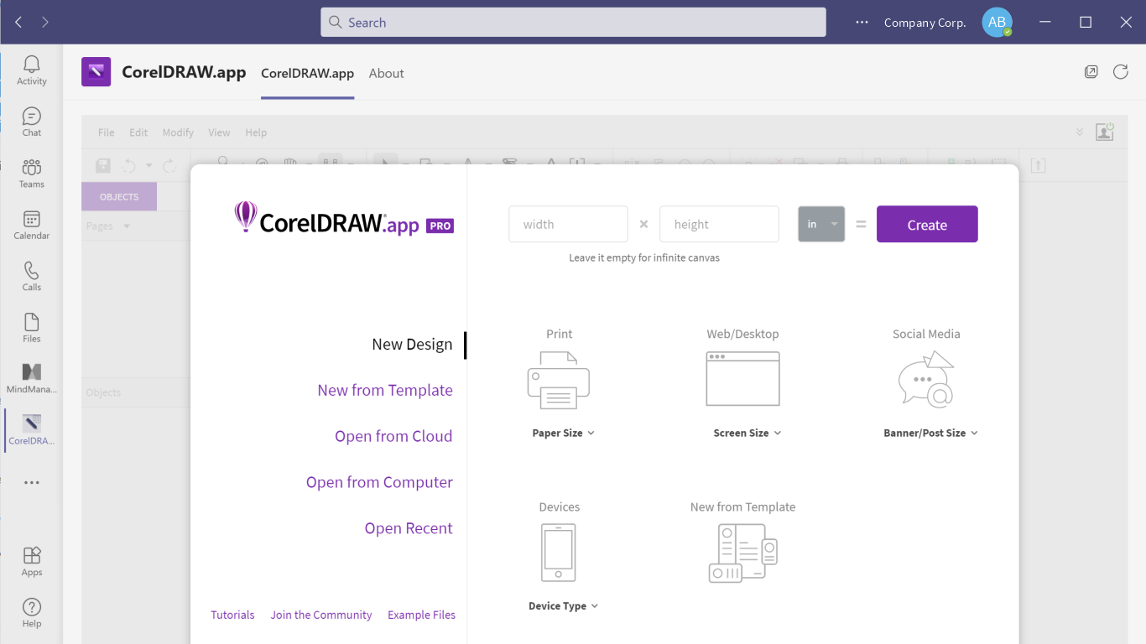Viewport: 1146px width, 644px height.
Task: Click the Objects section label in panel
Action: (104, 392)
